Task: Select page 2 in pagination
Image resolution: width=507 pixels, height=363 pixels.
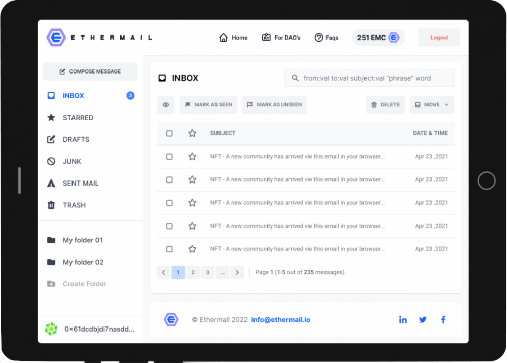Action: 193,272
